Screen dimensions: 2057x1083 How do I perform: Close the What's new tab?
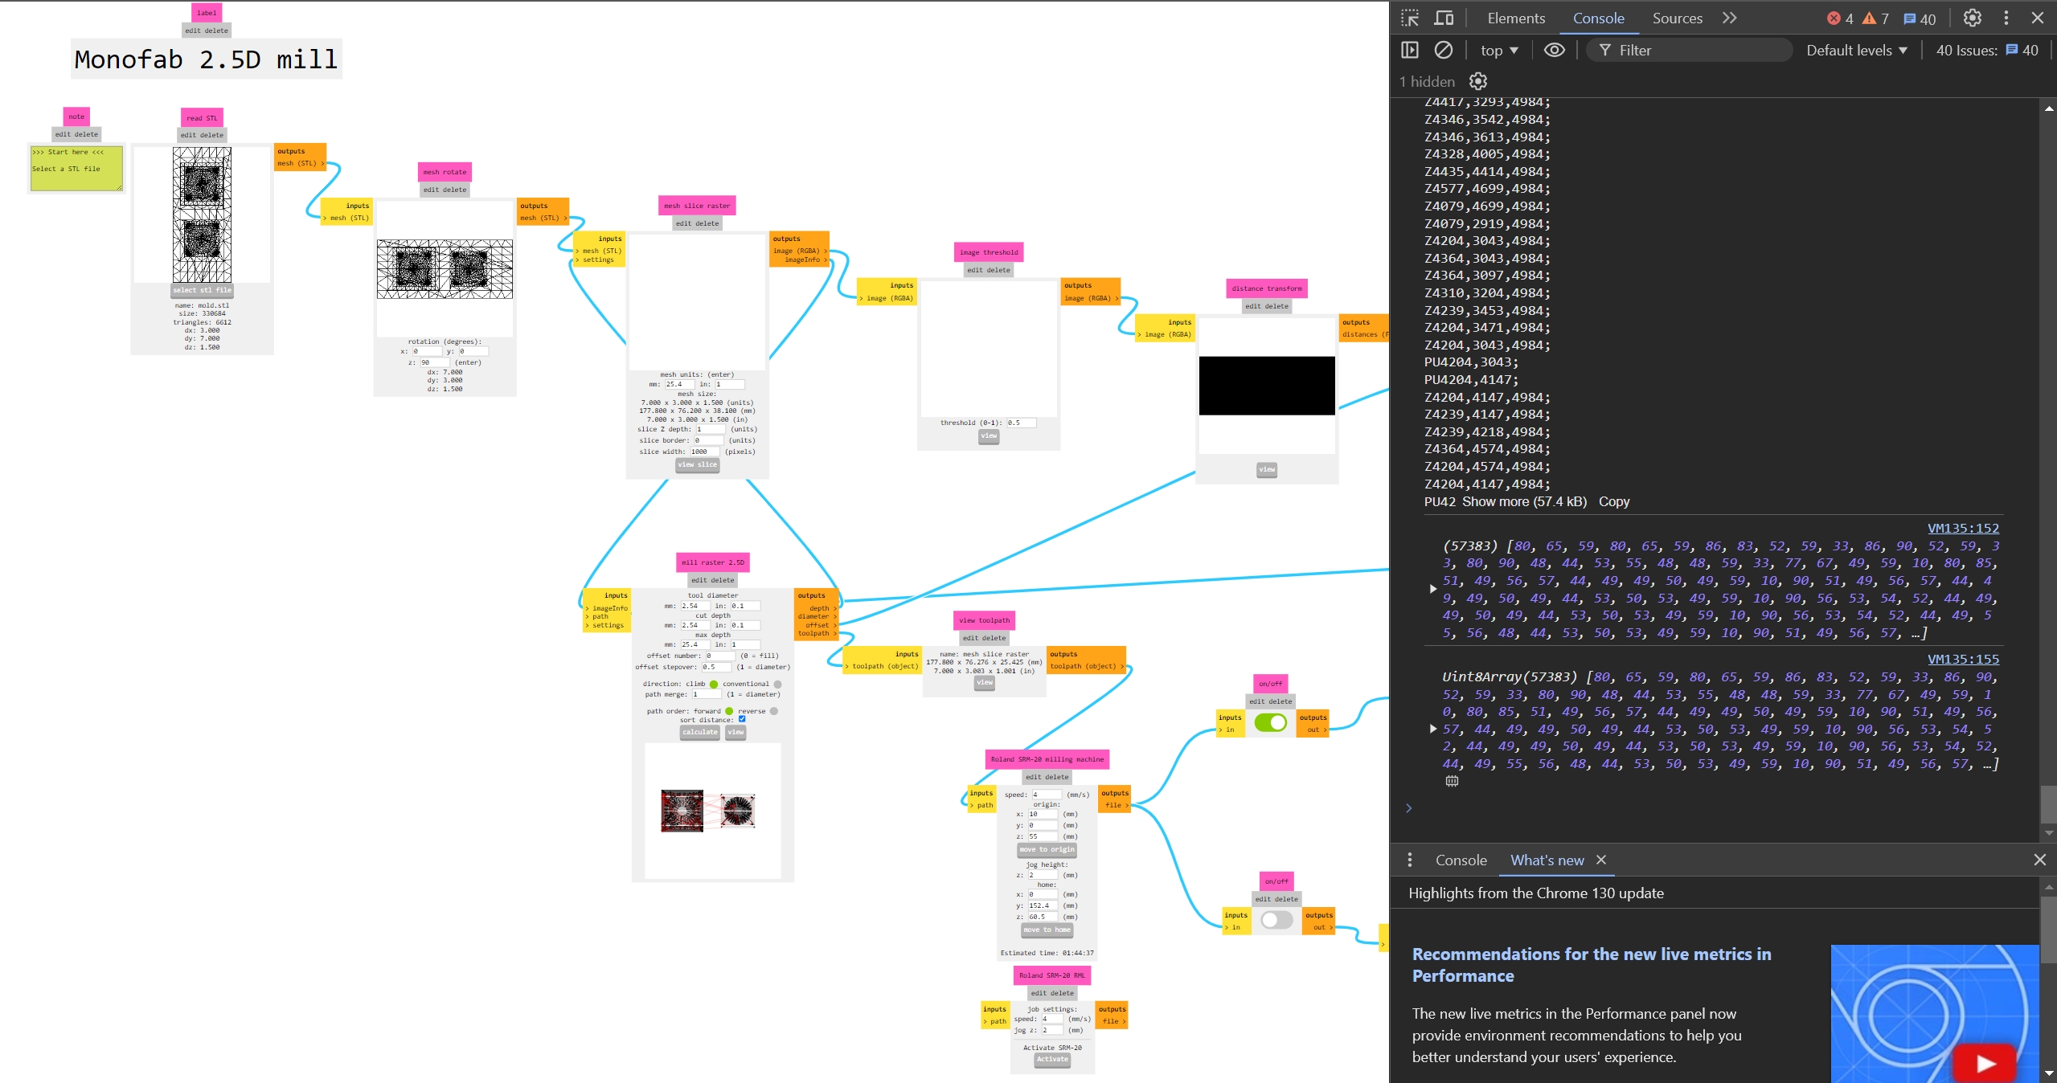1601,860
